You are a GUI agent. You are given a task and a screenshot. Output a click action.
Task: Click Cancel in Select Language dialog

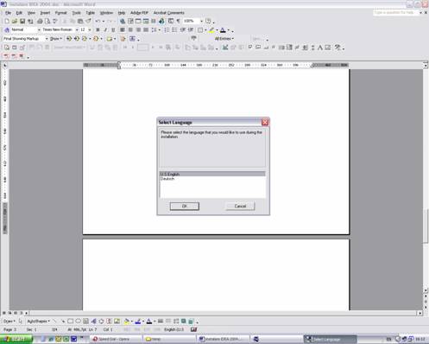point(240,207)
